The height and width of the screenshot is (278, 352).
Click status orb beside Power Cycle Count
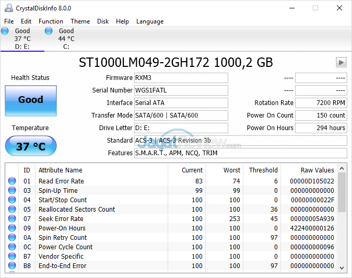12,247
